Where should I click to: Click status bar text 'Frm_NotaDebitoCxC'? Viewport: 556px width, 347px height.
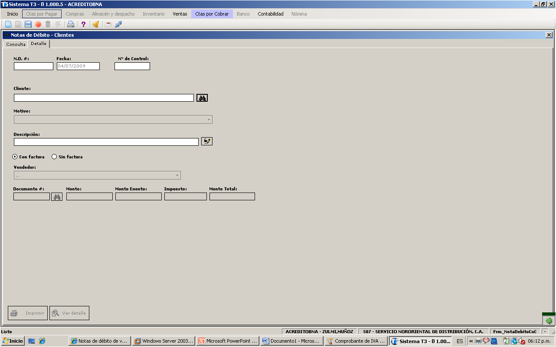[515, 331]
